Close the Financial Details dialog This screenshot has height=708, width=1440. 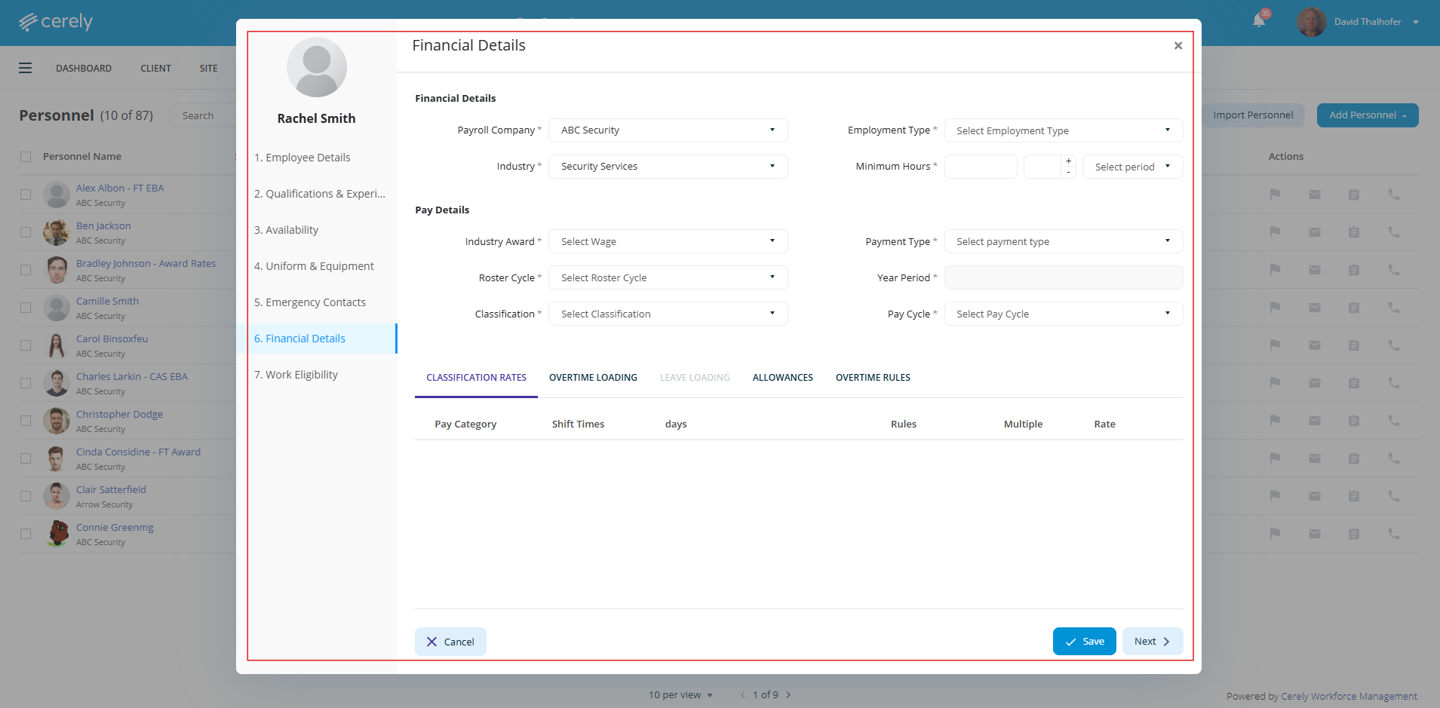click(1177, 46)
